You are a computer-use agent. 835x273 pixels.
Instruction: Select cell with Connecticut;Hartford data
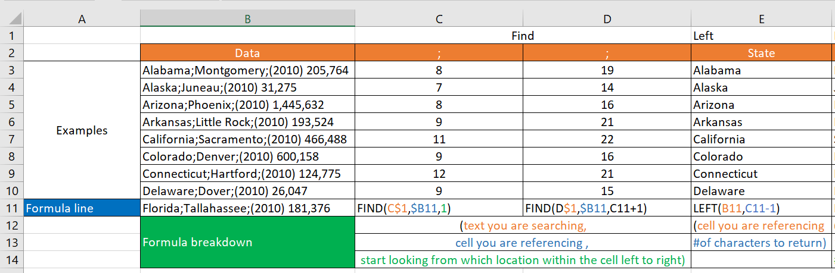click(247, 174)
